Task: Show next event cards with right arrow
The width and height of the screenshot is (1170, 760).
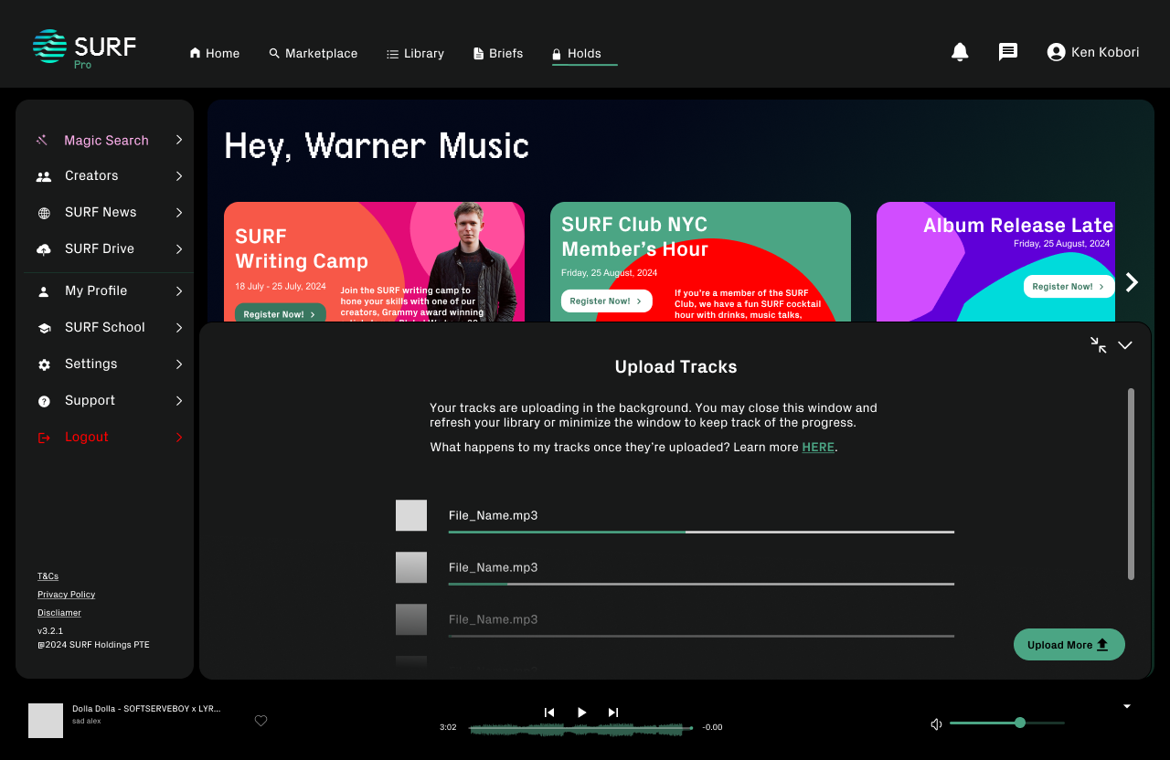Action: point(1132,282)
